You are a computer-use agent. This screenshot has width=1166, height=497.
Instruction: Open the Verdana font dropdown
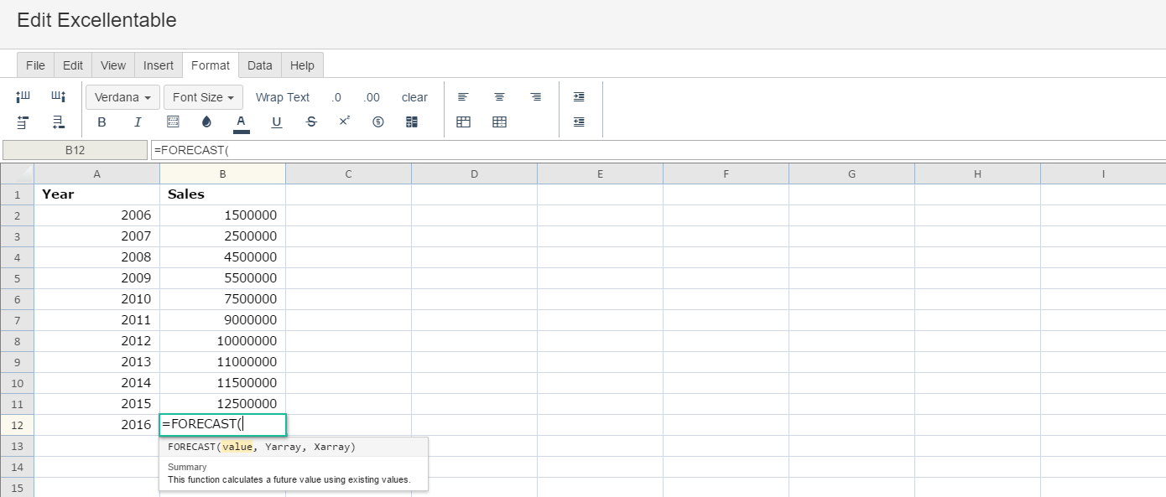click(x=122, y=97)
